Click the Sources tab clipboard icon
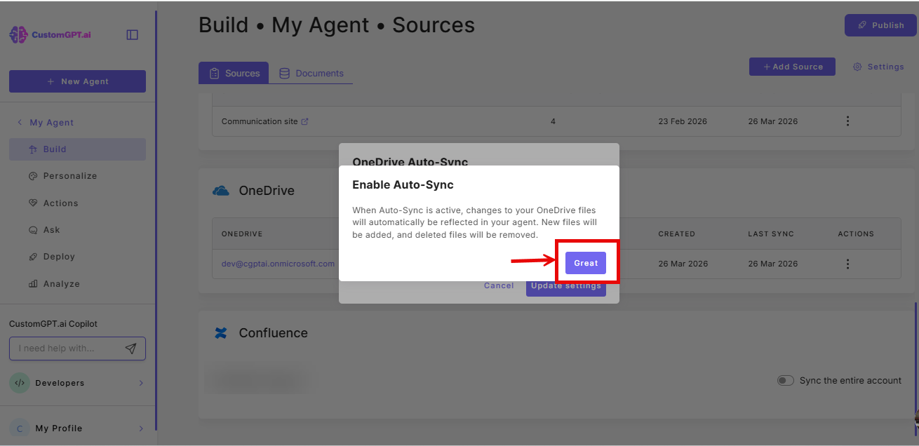919x446 pixels. pyautogui.click(x=215, y=73)
